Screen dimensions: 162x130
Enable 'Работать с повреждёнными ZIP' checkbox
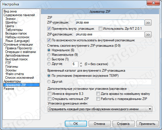click(x=98, y=99)
